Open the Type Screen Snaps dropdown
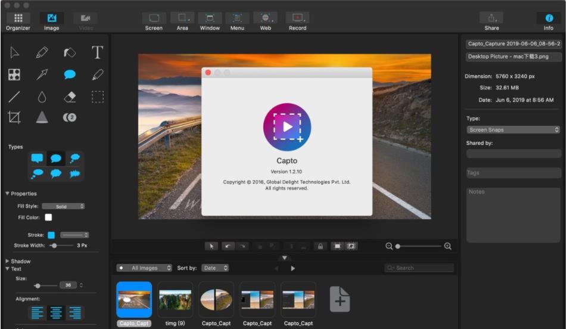 click(513, 130)
